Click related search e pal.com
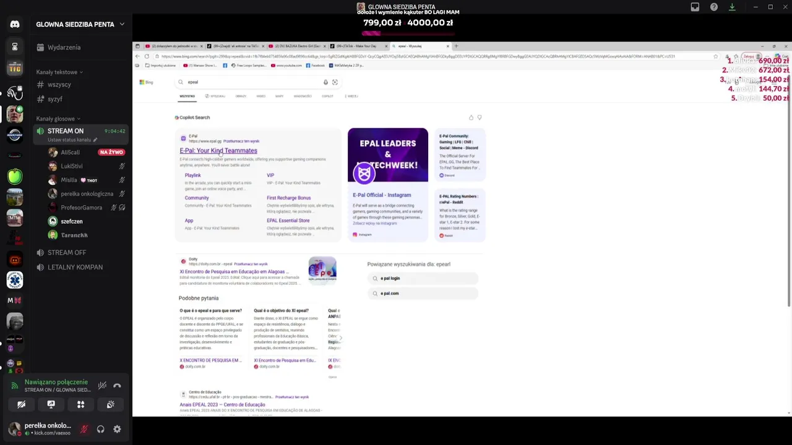This screenshot has height=445, width=792. pos(423,294)
